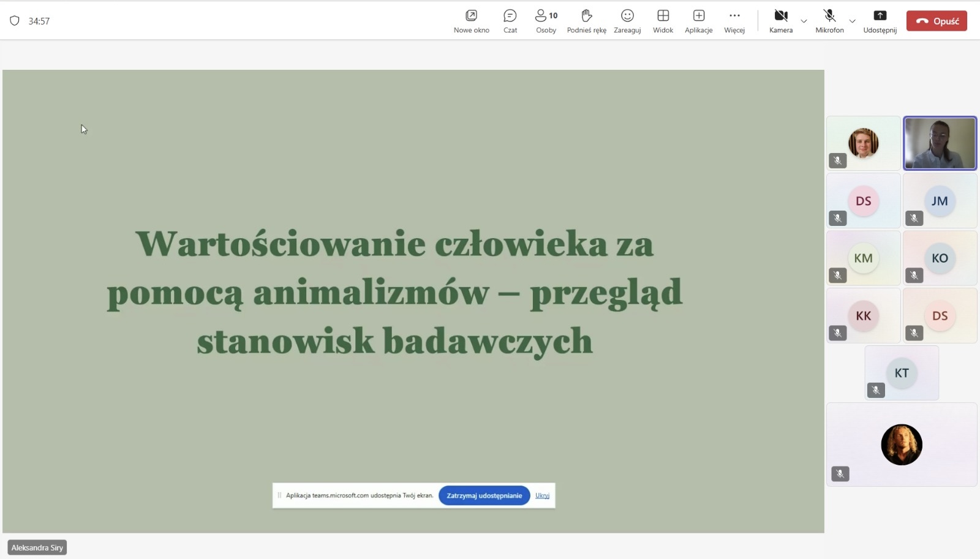980x559 pixels.
Task: Click the Opuść leave-call button
Action: pyautogui.click(x=937, y=21)
